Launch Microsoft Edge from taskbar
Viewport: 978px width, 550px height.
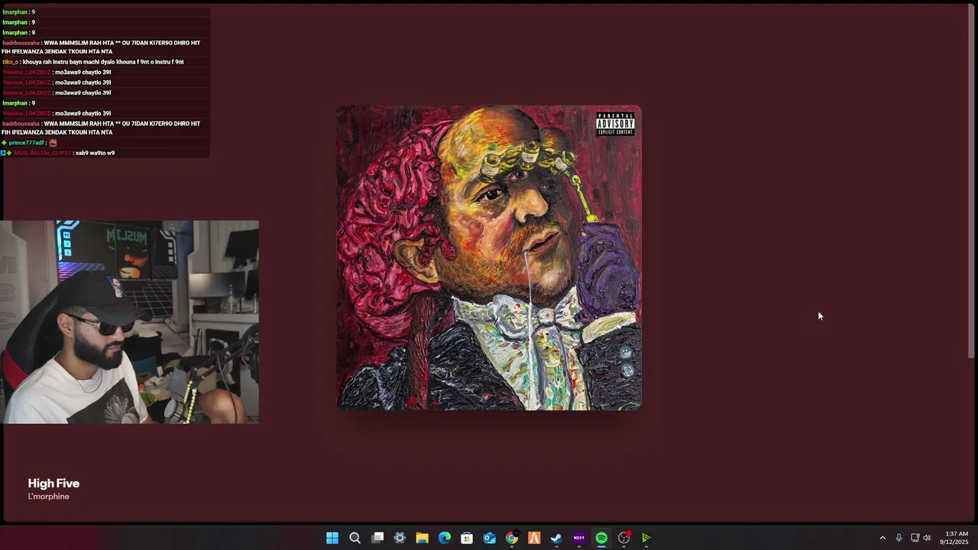445,538
